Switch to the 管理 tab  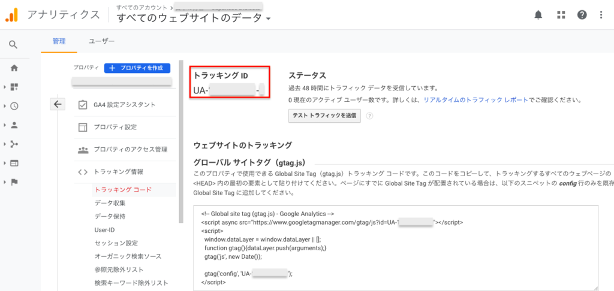click(x=59, y=41)
